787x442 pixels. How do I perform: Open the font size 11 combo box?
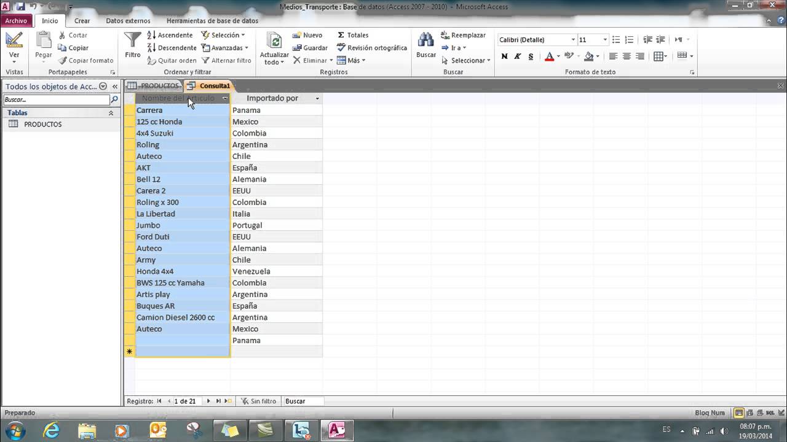593,39
